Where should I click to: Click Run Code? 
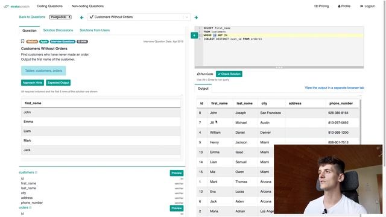205,74
